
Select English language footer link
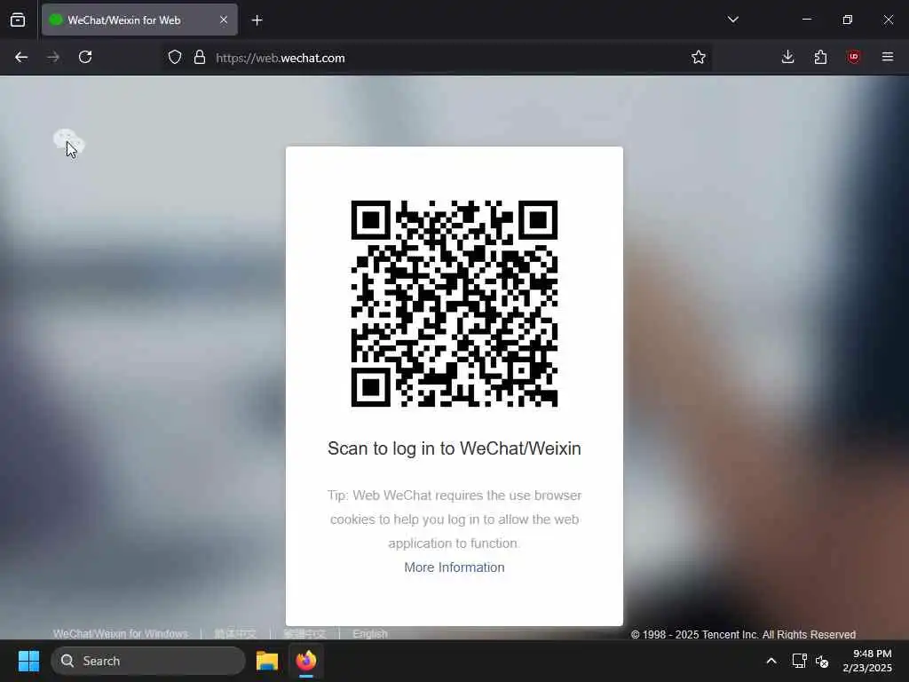click(x=370, y=634)
